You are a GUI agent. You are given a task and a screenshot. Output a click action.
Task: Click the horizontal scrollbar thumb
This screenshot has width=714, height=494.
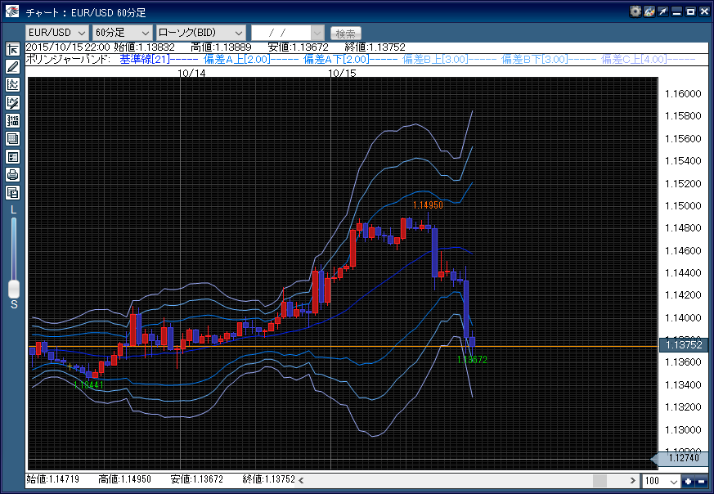(599, 480)
